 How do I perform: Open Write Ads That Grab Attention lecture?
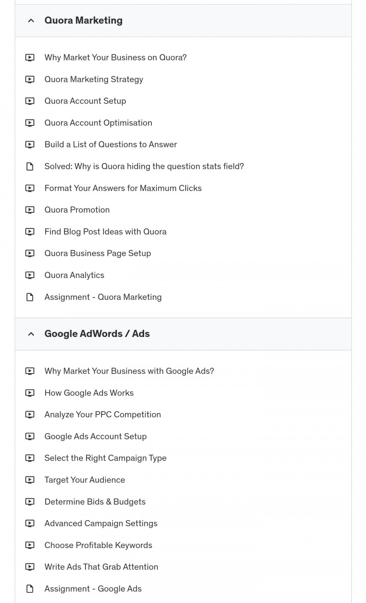[101, 567]
